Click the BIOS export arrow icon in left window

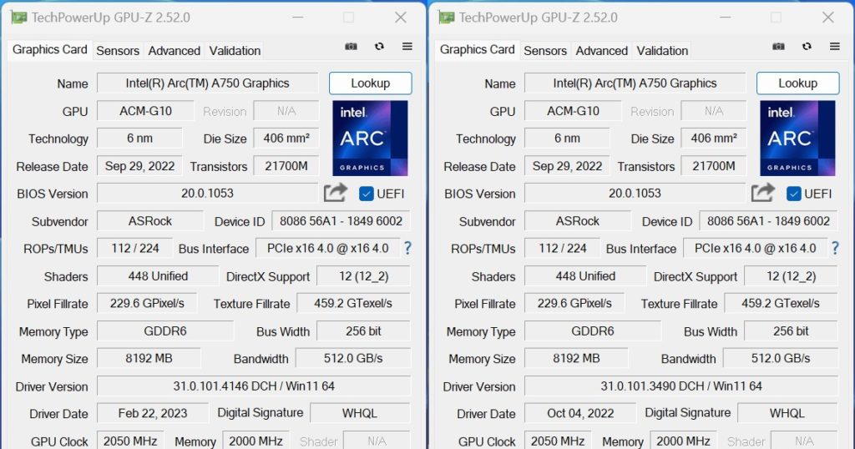(336, 193)
